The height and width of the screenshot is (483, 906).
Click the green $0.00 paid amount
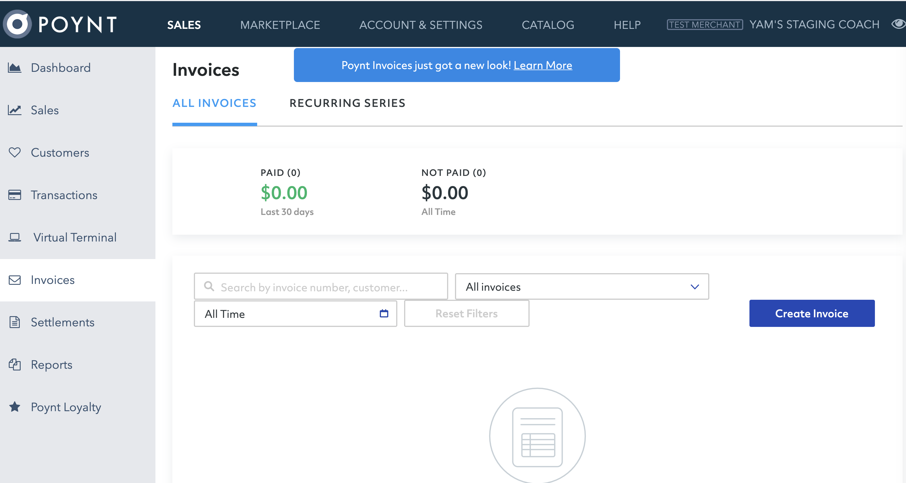click(284, 193)
